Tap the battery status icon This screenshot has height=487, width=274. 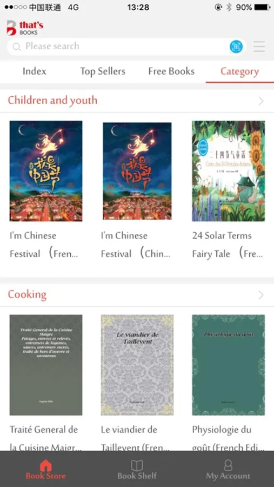pos(262,7)
